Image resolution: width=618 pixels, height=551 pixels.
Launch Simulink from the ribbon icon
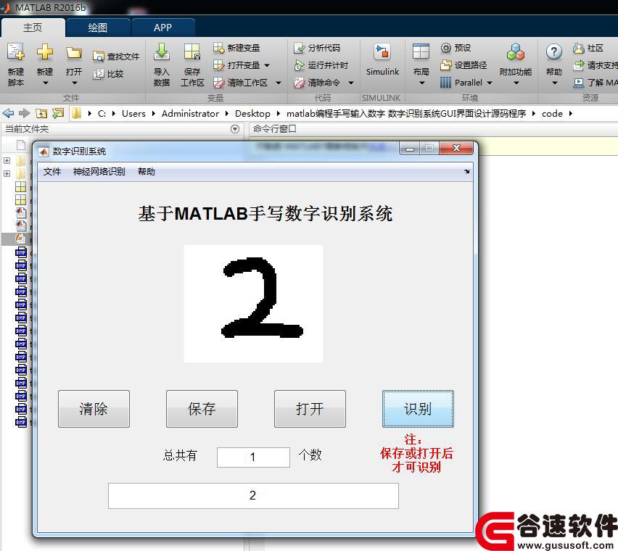click(x=382, y=52)
